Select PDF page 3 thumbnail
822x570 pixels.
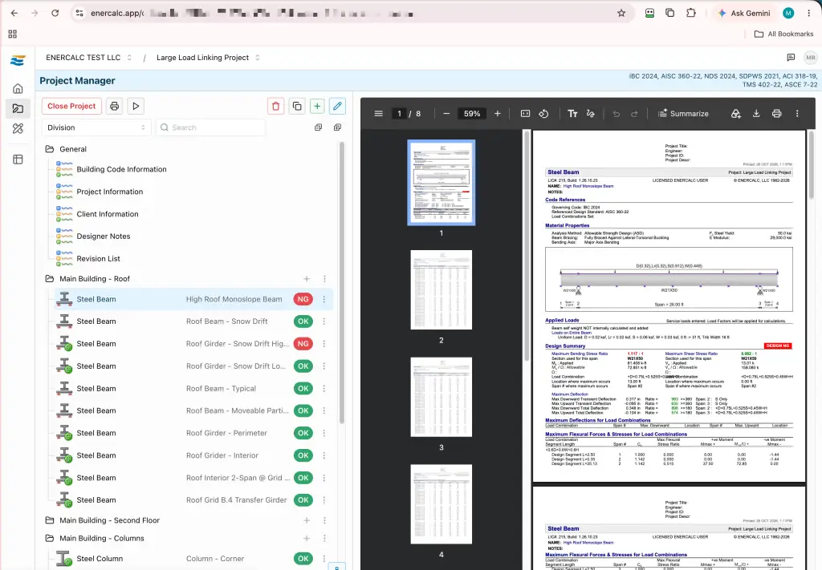441,397
